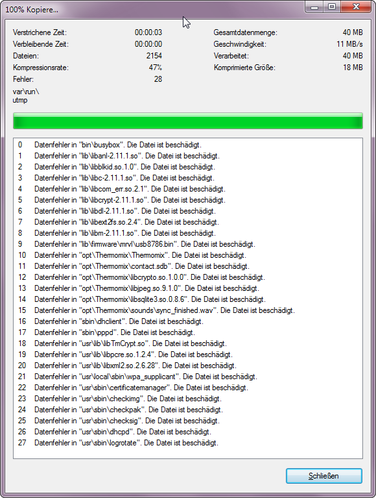Click the file count 2154
Screen dimensions: 376x498
(154, 56)
